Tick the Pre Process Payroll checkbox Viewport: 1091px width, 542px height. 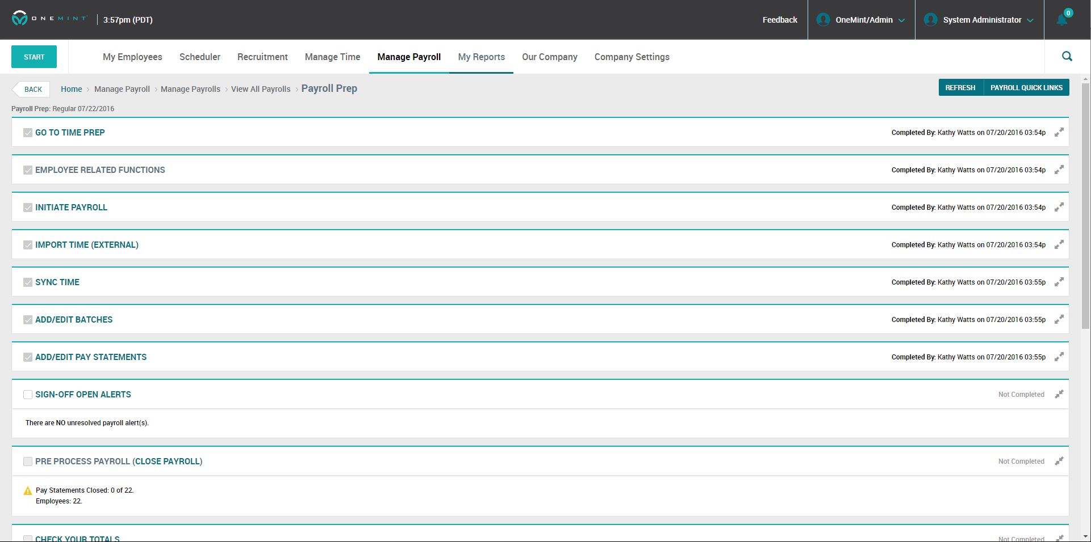click(x=28, y=461)
